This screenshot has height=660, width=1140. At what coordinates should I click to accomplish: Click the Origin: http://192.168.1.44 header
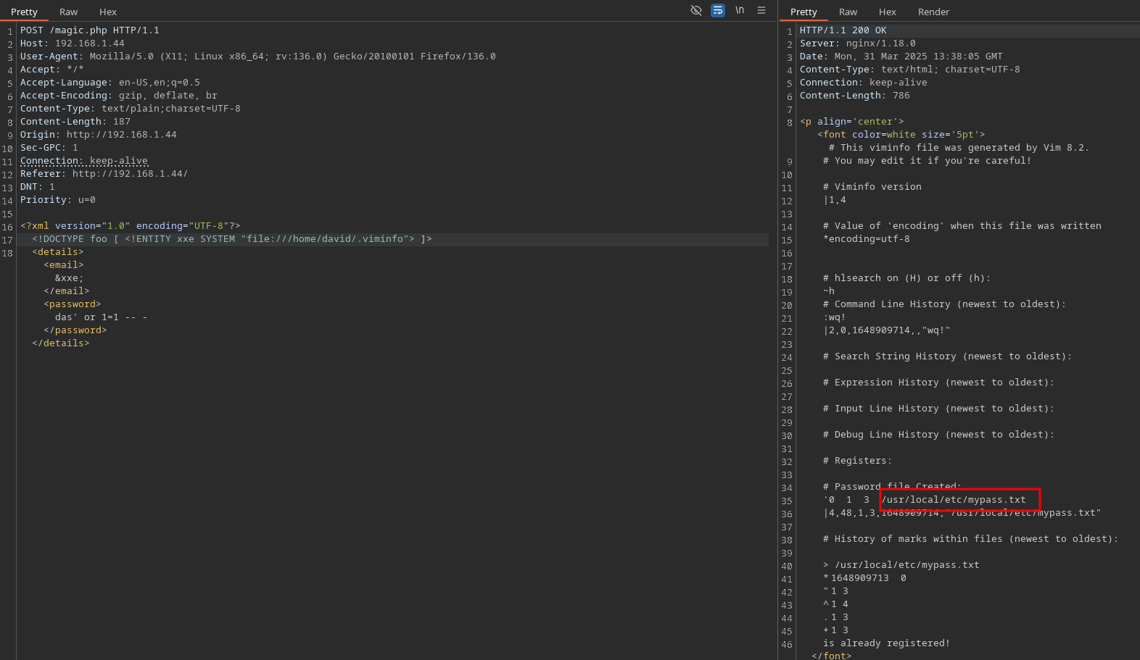(99, 135)
